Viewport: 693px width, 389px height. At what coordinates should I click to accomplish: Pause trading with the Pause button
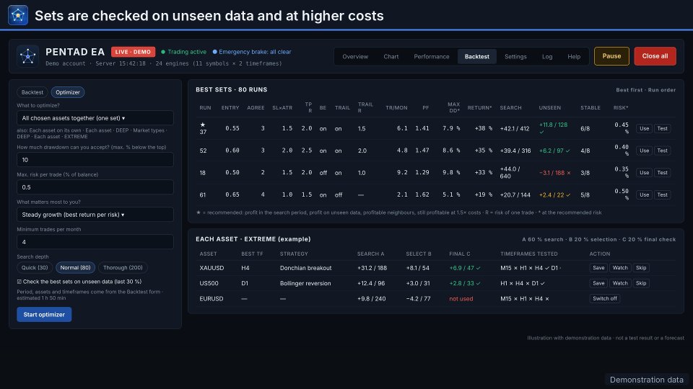click(x=611, y=56)
